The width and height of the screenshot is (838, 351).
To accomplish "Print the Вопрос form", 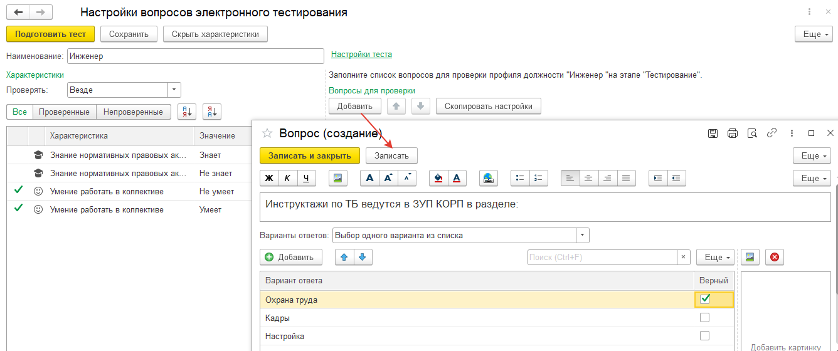I will pyautogui.click(x=732, y=133).
